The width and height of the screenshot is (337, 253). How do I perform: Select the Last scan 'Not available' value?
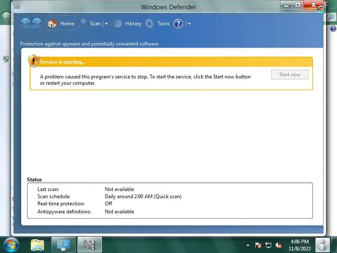(x=119, y=189)
